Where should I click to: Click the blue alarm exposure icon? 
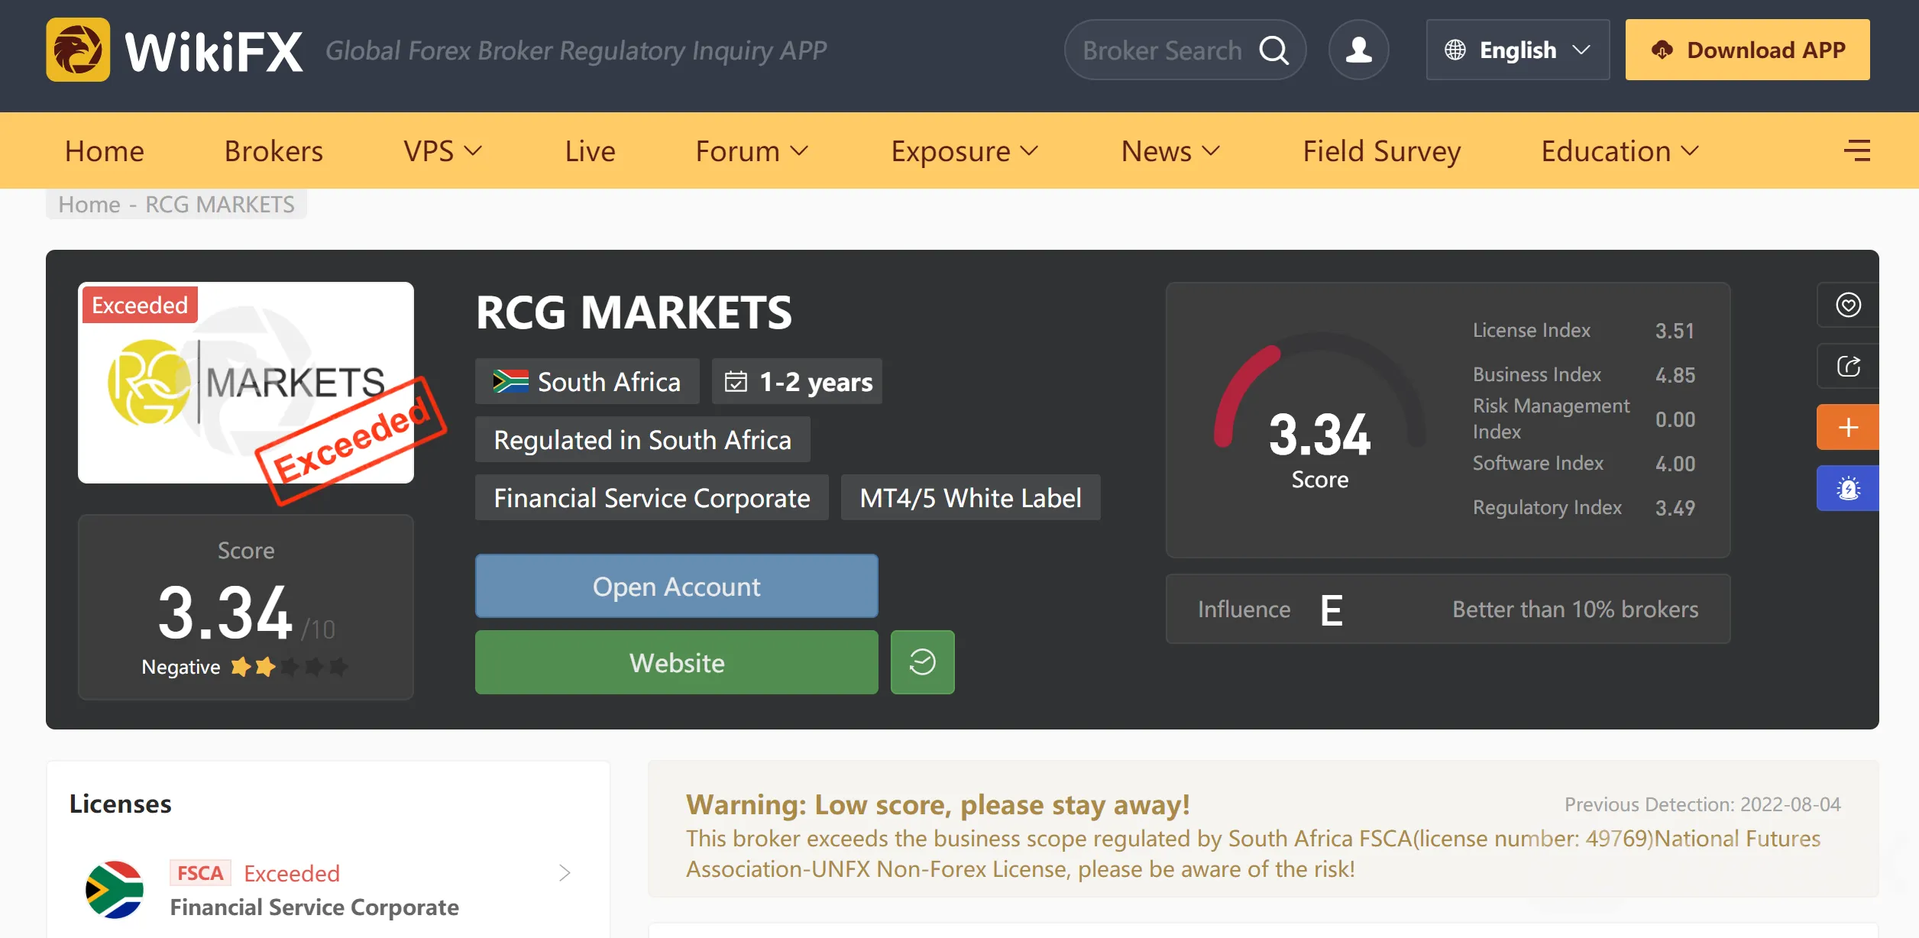pos(1848,488)
